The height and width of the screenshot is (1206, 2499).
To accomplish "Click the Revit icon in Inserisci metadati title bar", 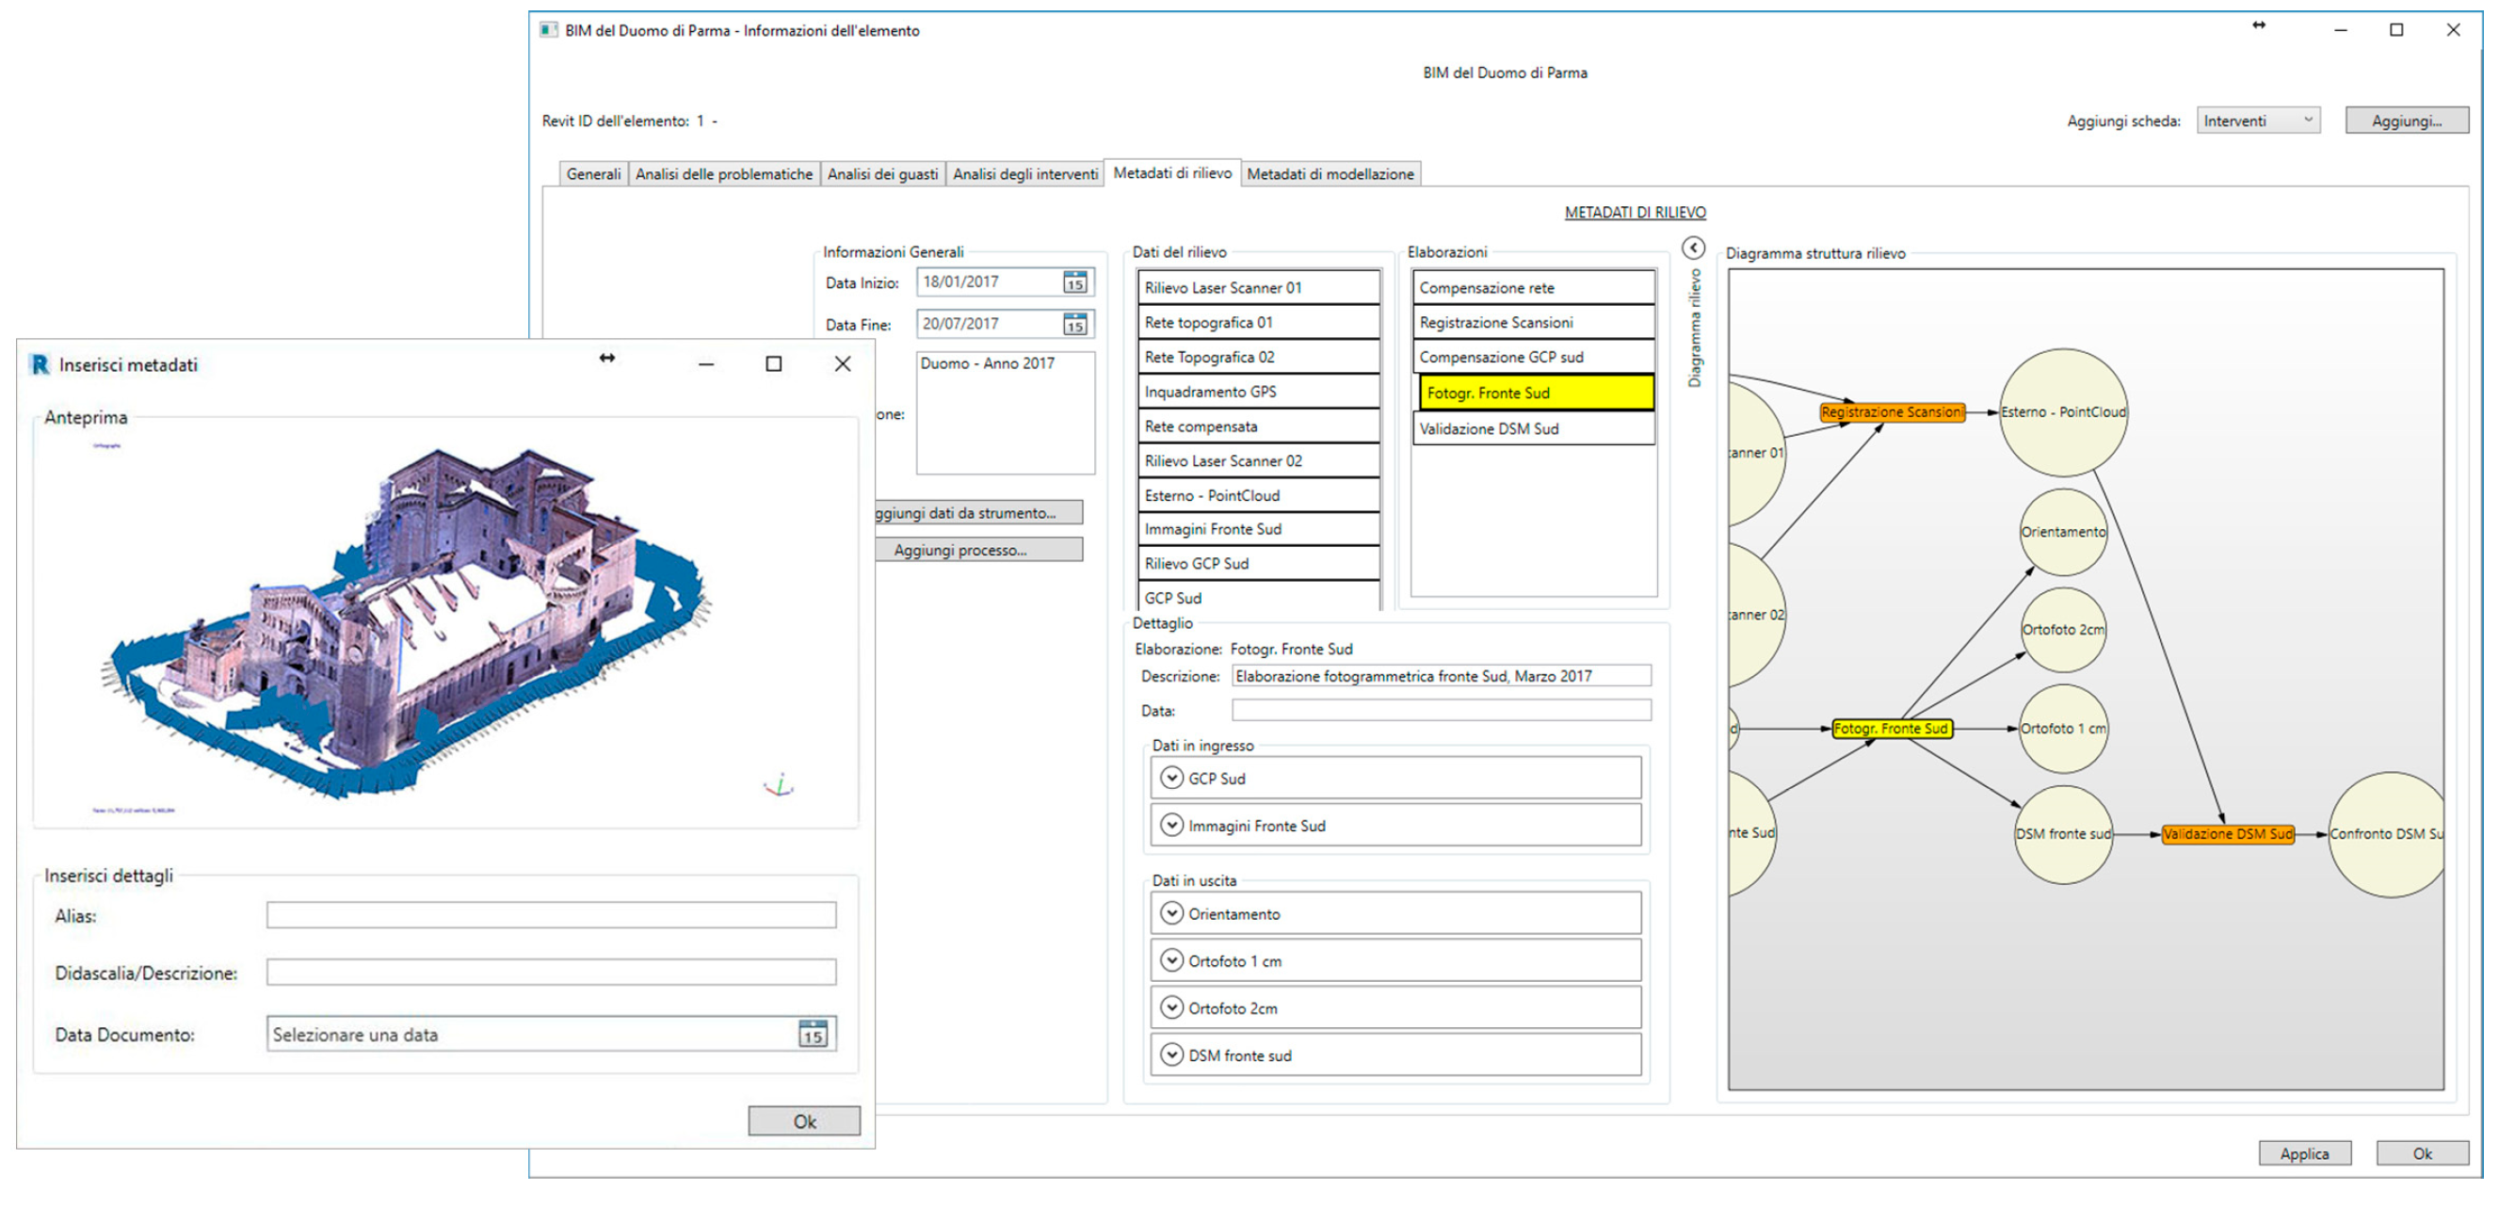I will (40, 364).
